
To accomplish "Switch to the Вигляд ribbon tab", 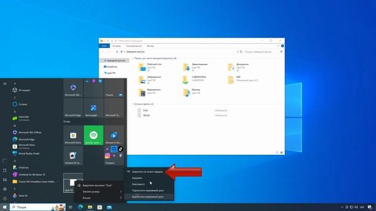I will (150, 46).
